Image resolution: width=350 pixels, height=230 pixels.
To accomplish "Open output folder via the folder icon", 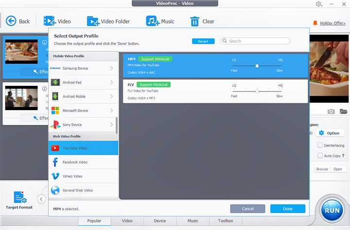I will point(344,111).
